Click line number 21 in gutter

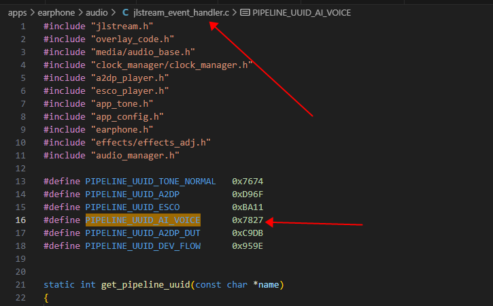(x=20, y=285)
